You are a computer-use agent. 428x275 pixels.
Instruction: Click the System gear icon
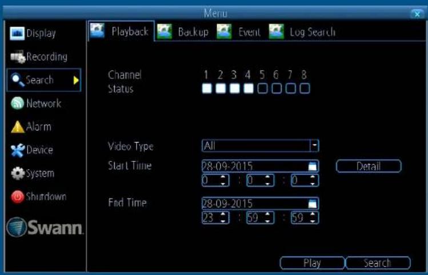pos(18,173)
